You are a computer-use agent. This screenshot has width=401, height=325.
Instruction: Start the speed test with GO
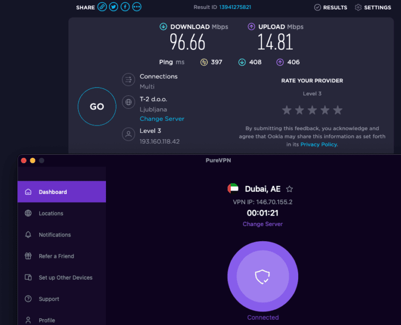click(x=97, y=106)
